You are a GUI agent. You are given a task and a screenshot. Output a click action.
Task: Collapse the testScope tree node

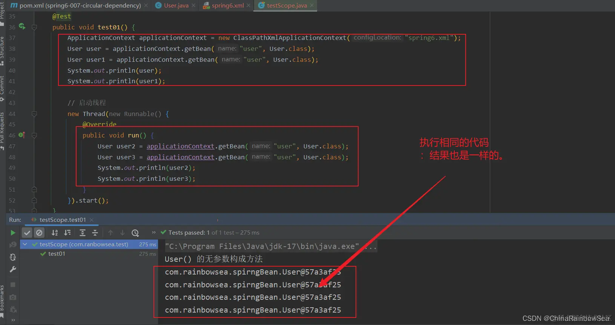pos(25,244)
